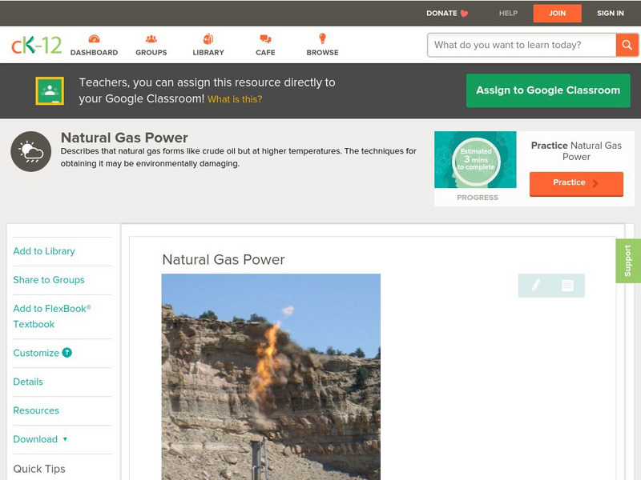This screenshot has width=641, height=480.
Task: Open the 'What is this?' link
Action: click(235, 99)
